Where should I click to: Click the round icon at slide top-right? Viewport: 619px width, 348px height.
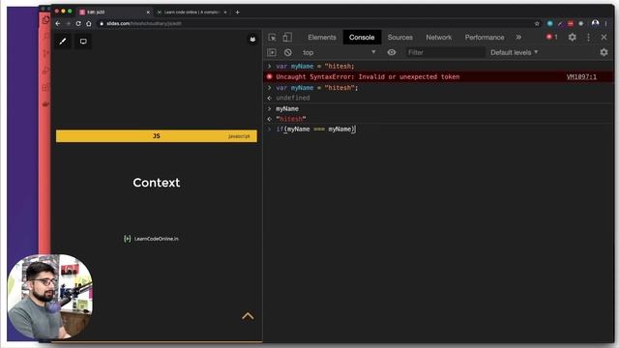[252, 39]
